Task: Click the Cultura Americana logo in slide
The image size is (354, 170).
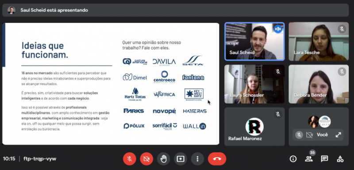Action: pyautogui.click(x=135, y=61)
